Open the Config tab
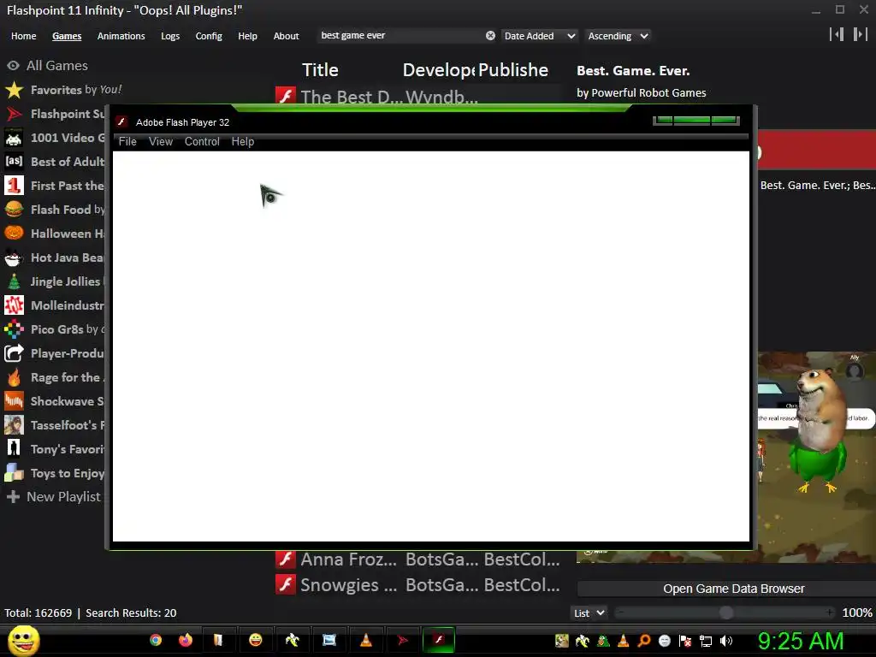The image size is (876, 657). click(x=209, y=36)
